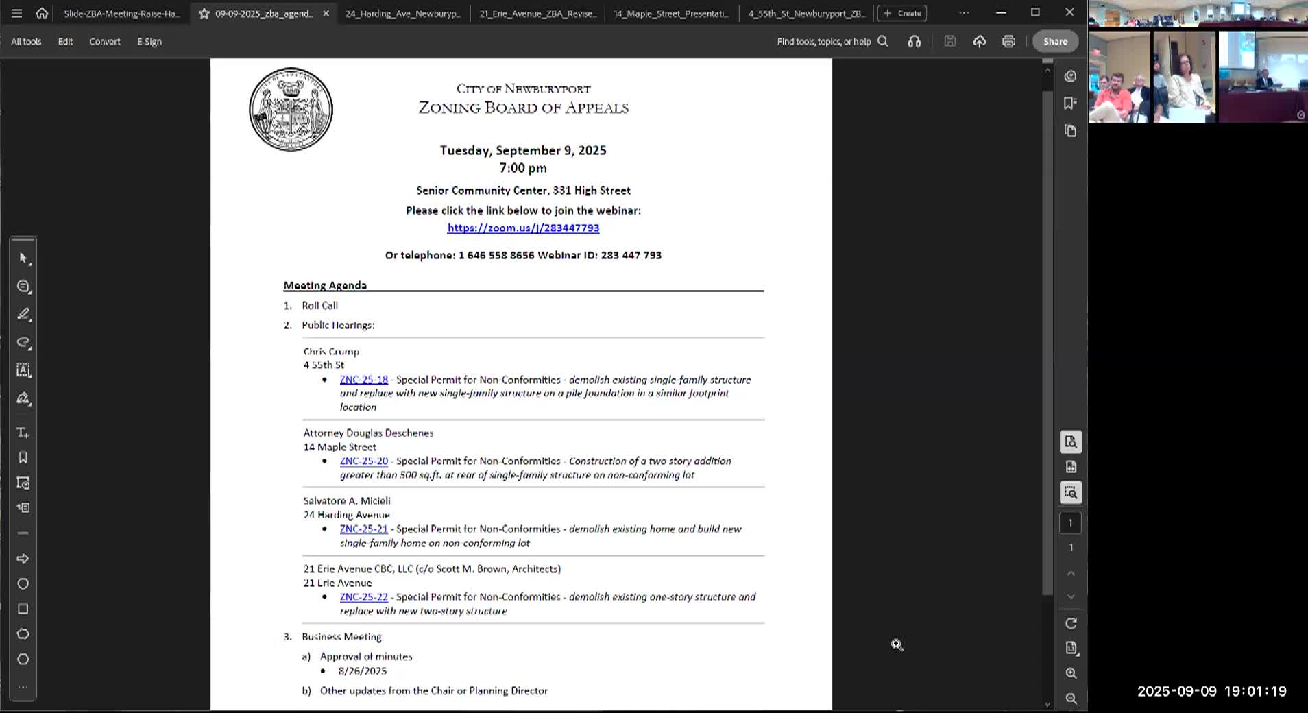The height and width of the screenshot is (713, 1308).
Task: Rotate the page view clockwise
Action: tap(1071, 623)
